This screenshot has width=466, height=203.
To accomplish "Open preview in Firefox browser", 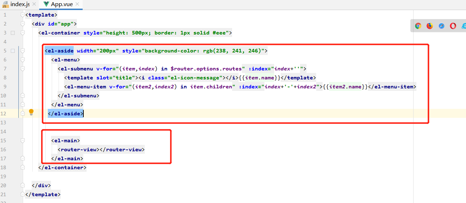I will (x=430, y=26).
